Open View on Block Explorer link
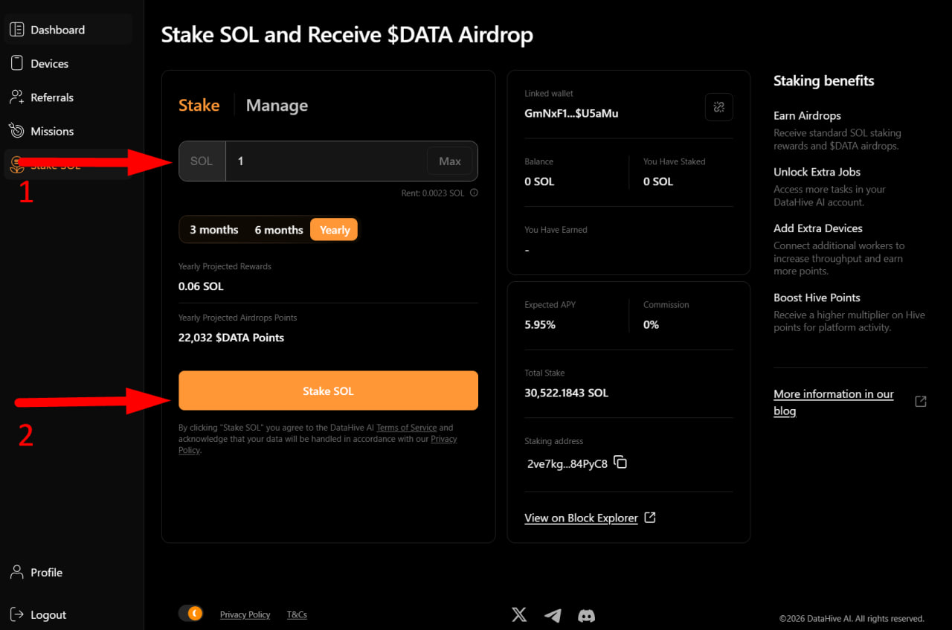This screenshot has height=630, width=952. click(x=581, y=518)
